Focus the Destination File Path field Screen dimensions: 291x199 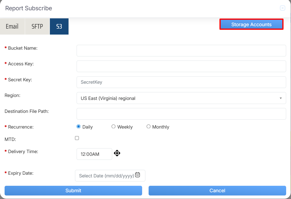(x=181, y=114)
